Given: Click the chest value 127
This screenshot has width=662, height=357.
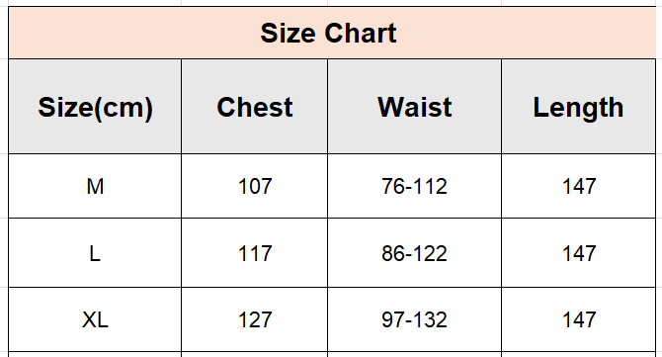Looking at the screenshot, I should [x=255, y=319].
